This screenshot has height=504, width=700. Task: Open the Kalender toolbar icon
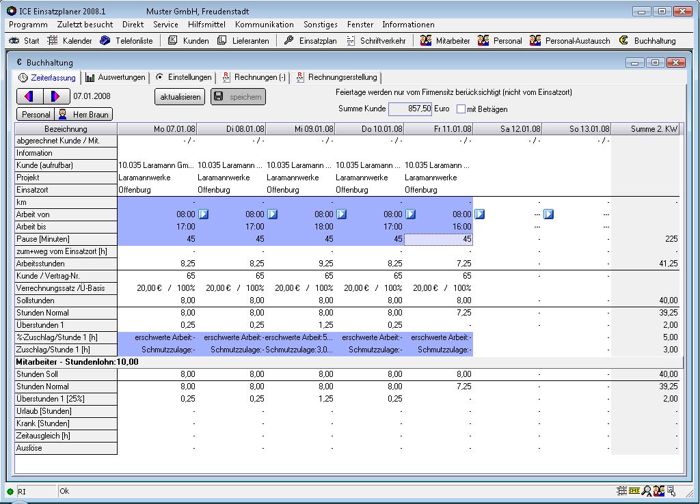coord(70,41)
